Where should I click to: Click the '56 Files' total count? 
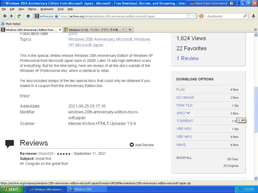coord(233,159)
